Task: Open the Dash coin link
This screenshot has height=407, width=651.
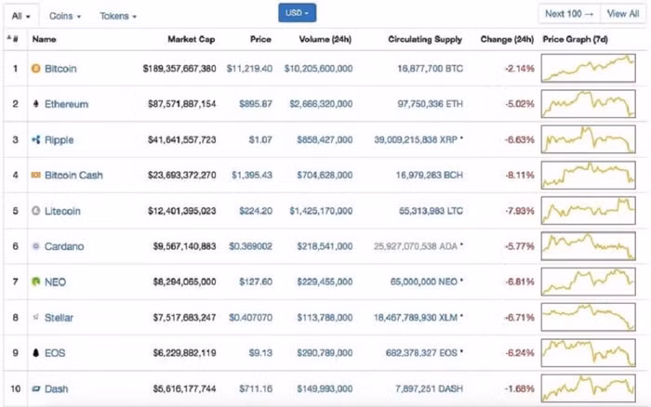Action: click(x=57, y=388)
